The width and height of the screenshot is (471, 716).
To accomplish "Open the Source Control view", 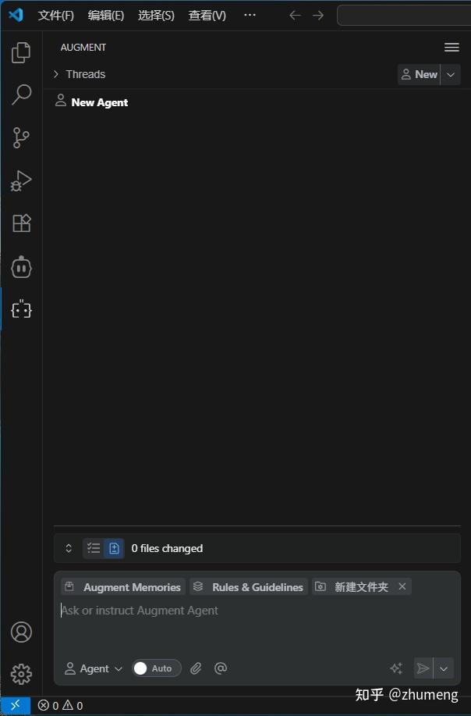I will point(21,137).
